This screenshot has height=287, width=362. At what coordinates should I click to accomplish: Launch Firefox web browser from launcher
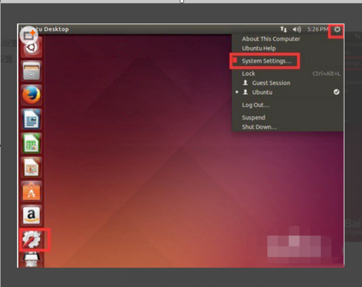click(31, 95)
